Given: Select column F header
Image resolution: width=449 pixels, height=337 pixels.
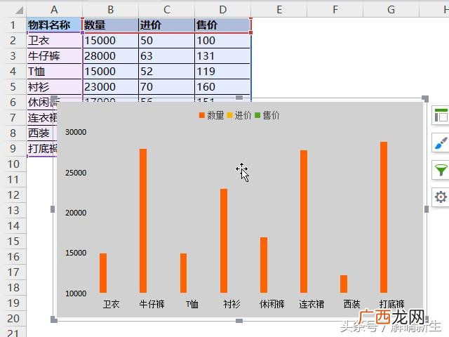Looking at the screenshot, I should 335,10.
